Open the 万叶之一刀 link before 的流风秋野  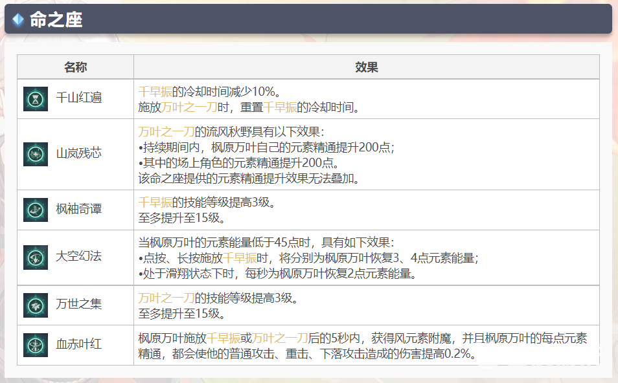click(x=166, y=131)
